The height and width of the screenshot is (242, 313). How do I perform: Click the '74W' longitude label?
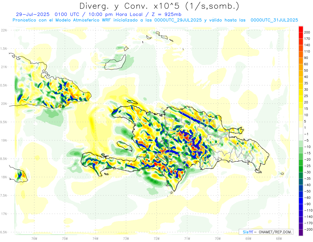coord(95,238)
